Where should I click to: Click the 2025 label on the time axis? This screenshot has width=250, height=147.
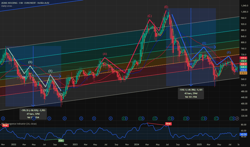click(x=199, y=144)
